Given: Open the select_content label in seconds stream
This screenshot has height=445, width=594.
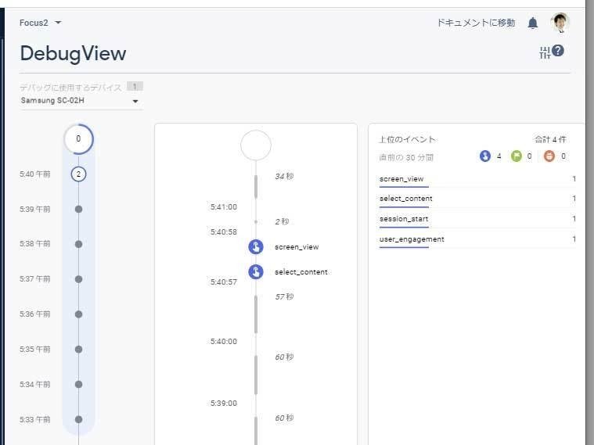Looking at the screenshot, I should pos(301,272).
